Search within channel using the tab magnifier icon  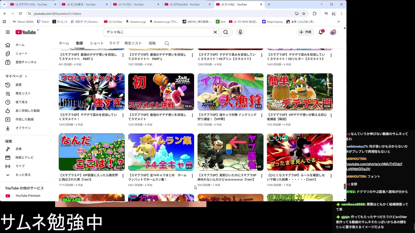(167, 43)
